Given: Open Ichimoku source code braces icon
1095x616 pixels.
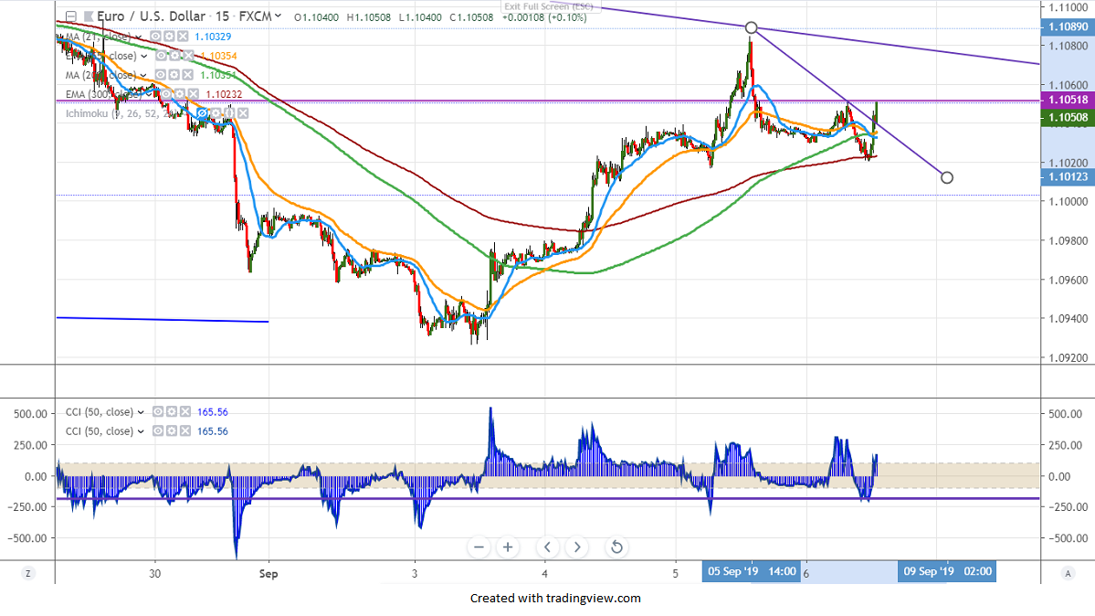Looking at the screenshot, I should coord(229,113).
